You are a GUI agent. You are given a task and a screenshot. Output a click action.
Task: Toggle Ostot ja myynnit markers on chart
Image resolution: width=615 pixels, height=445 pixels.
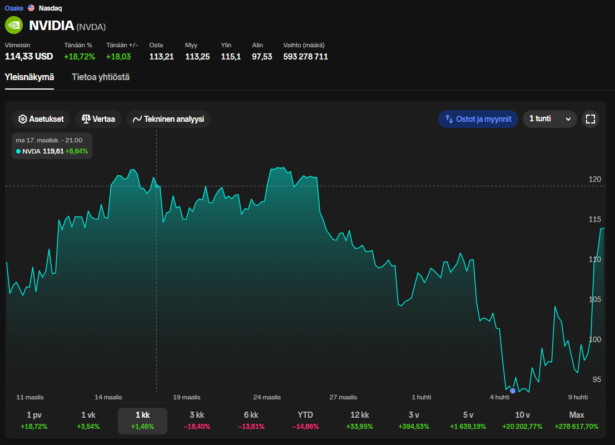coord(478,119)
